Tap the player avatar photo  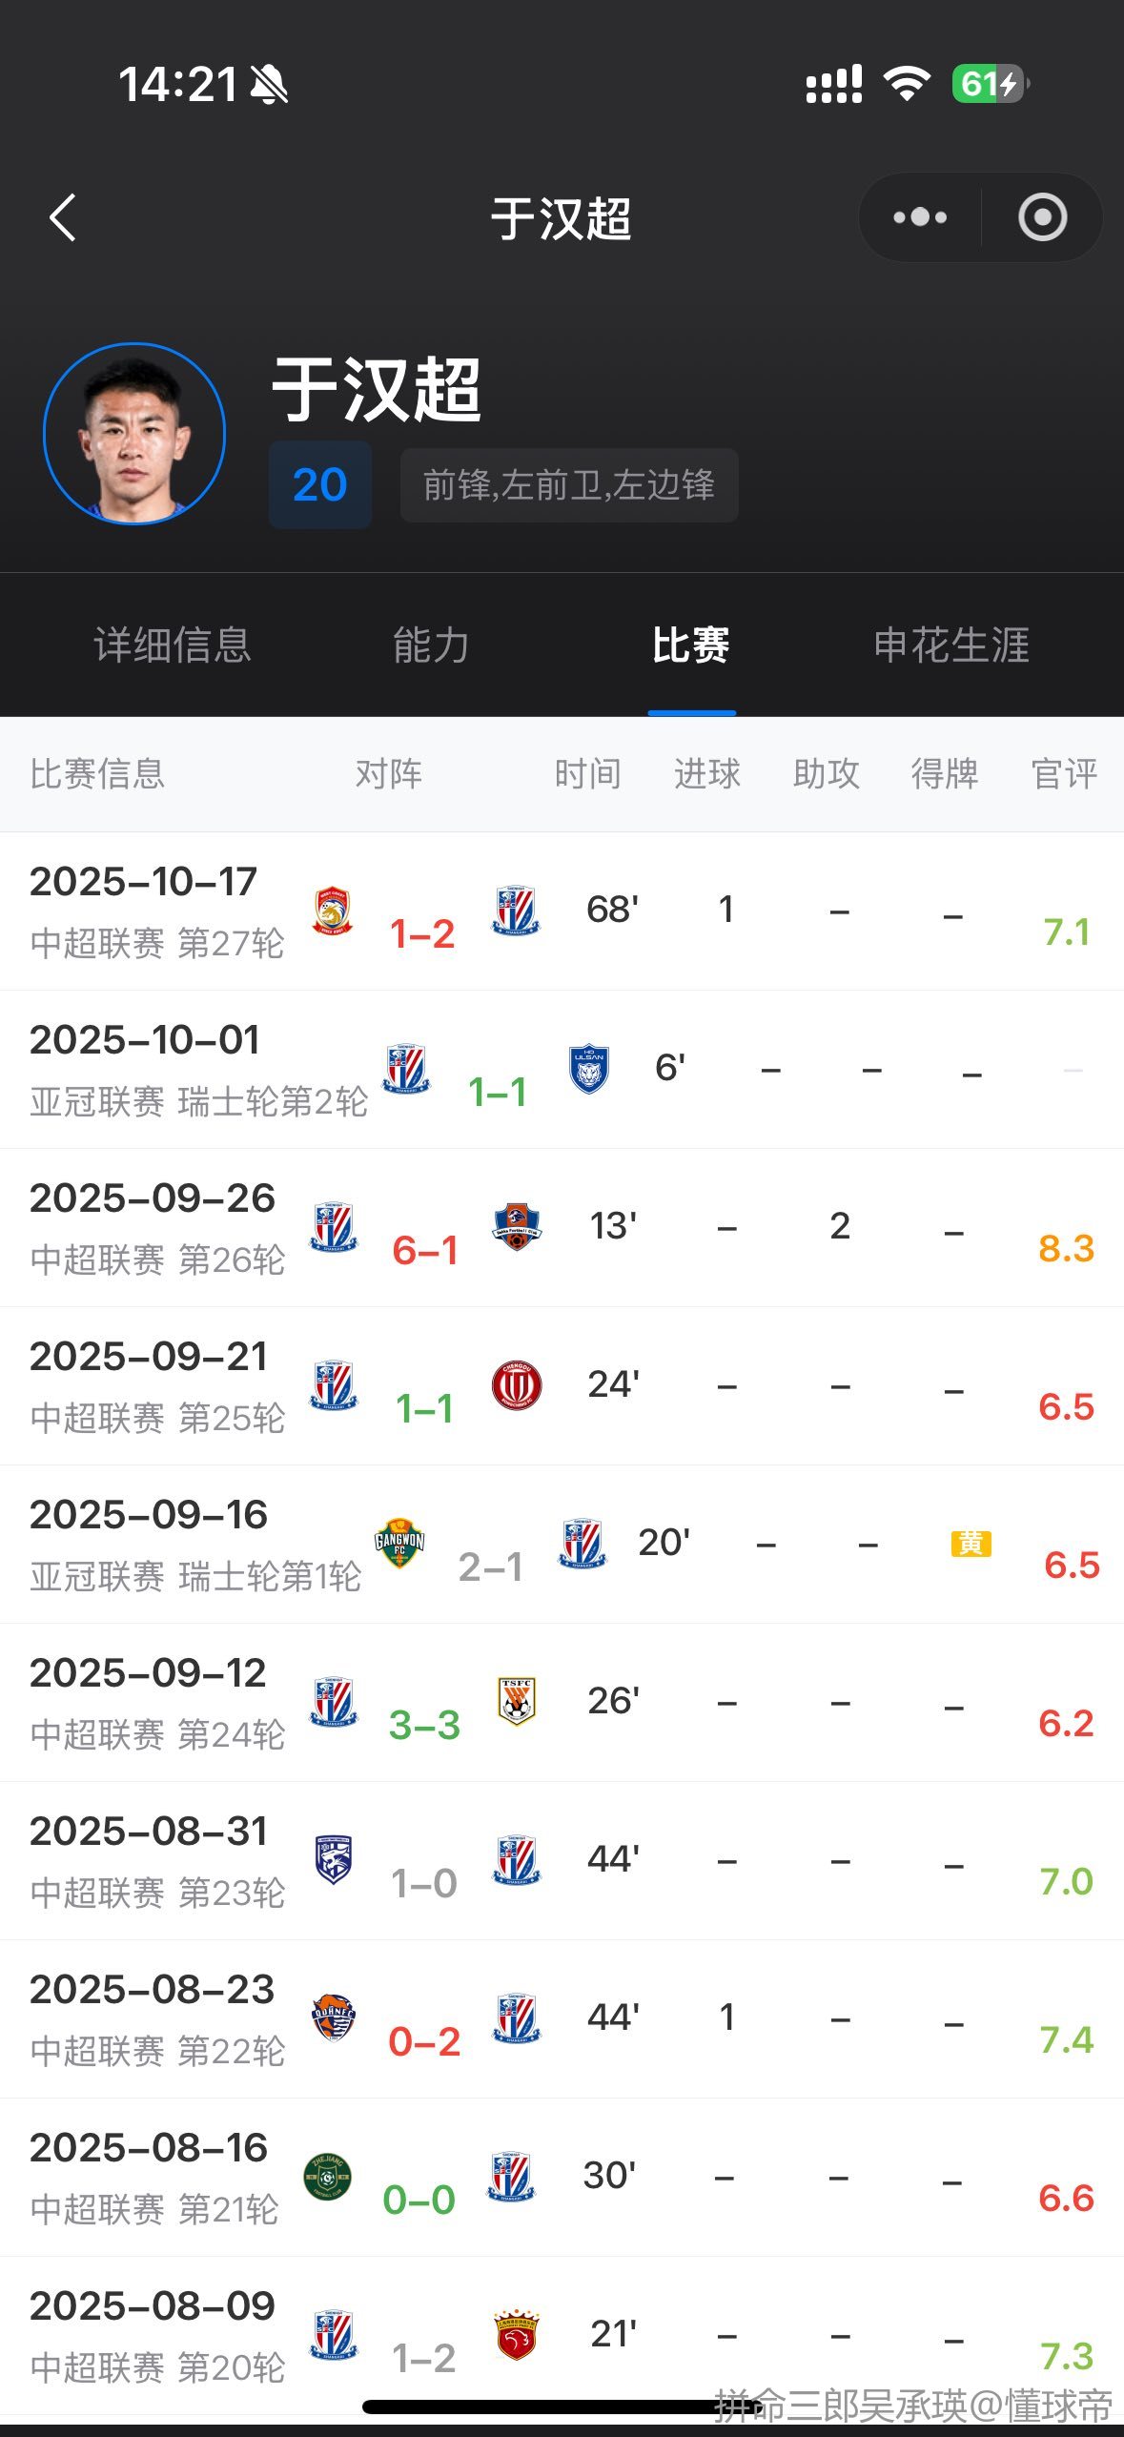(x=134, y=434)
